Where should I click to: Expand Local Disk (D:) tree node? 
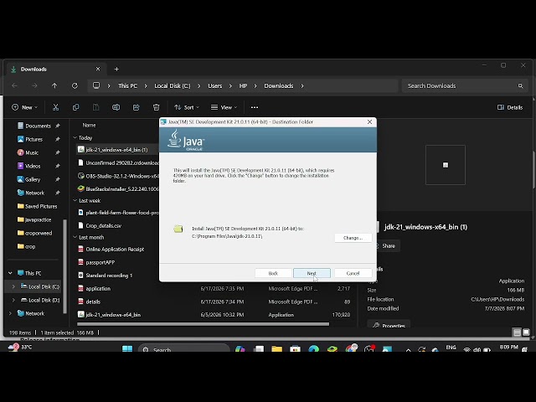(x=13, y=300)
